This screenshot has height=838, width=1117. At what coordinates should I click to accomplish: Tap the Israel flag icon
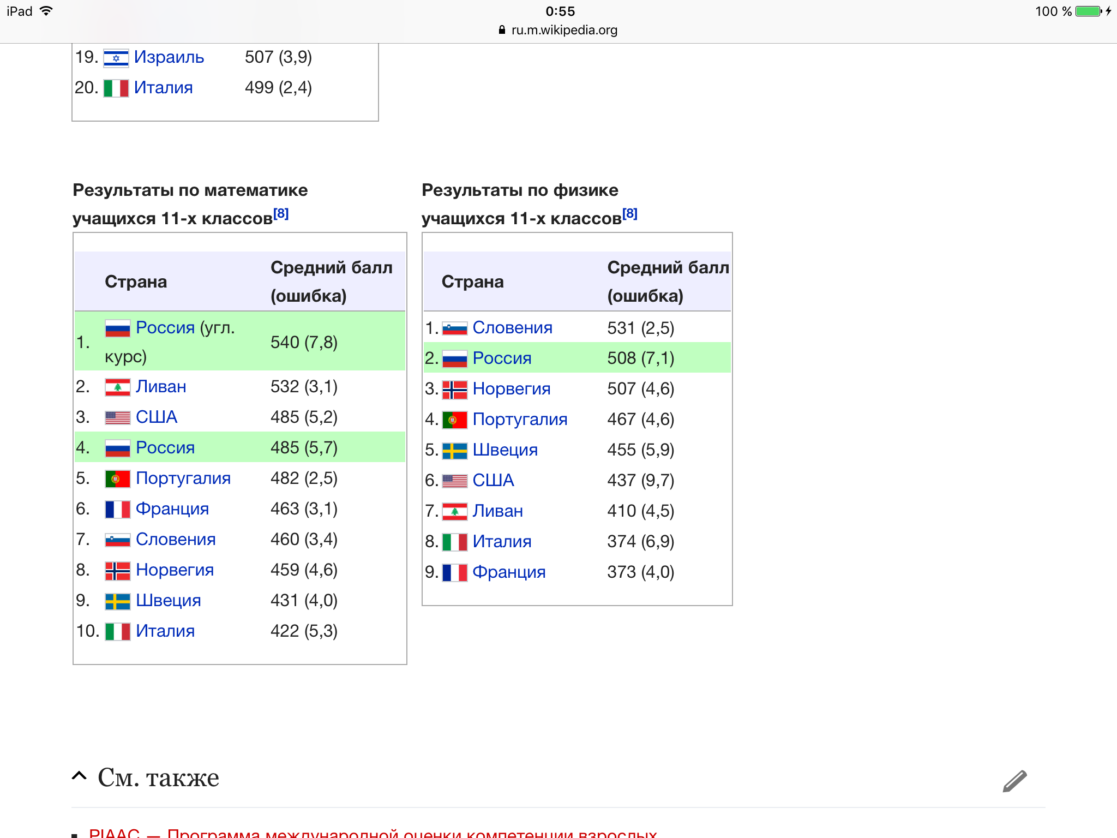(116, 58)
